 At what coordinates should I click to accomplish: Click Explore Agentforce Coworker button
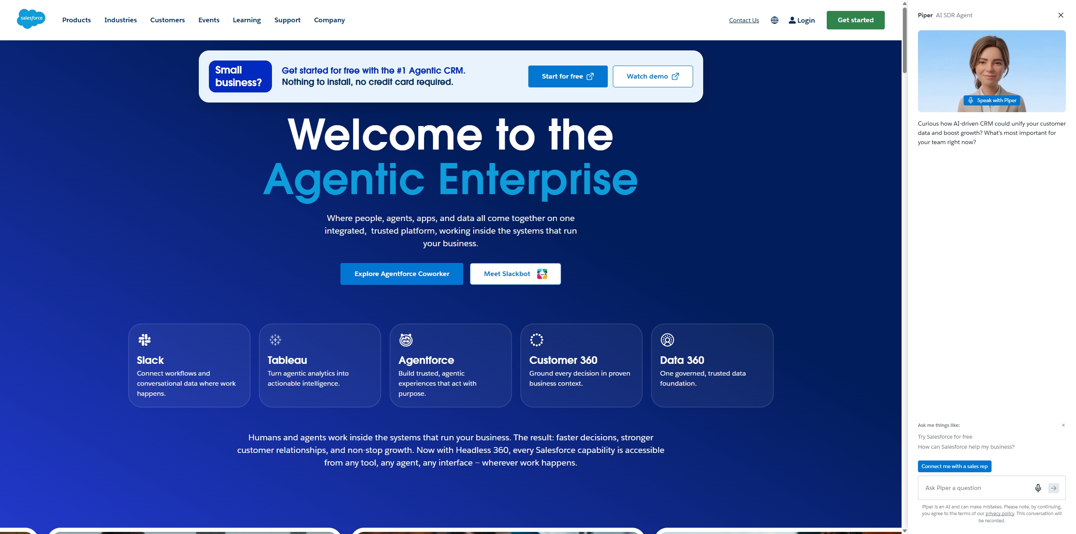point(402,274)
